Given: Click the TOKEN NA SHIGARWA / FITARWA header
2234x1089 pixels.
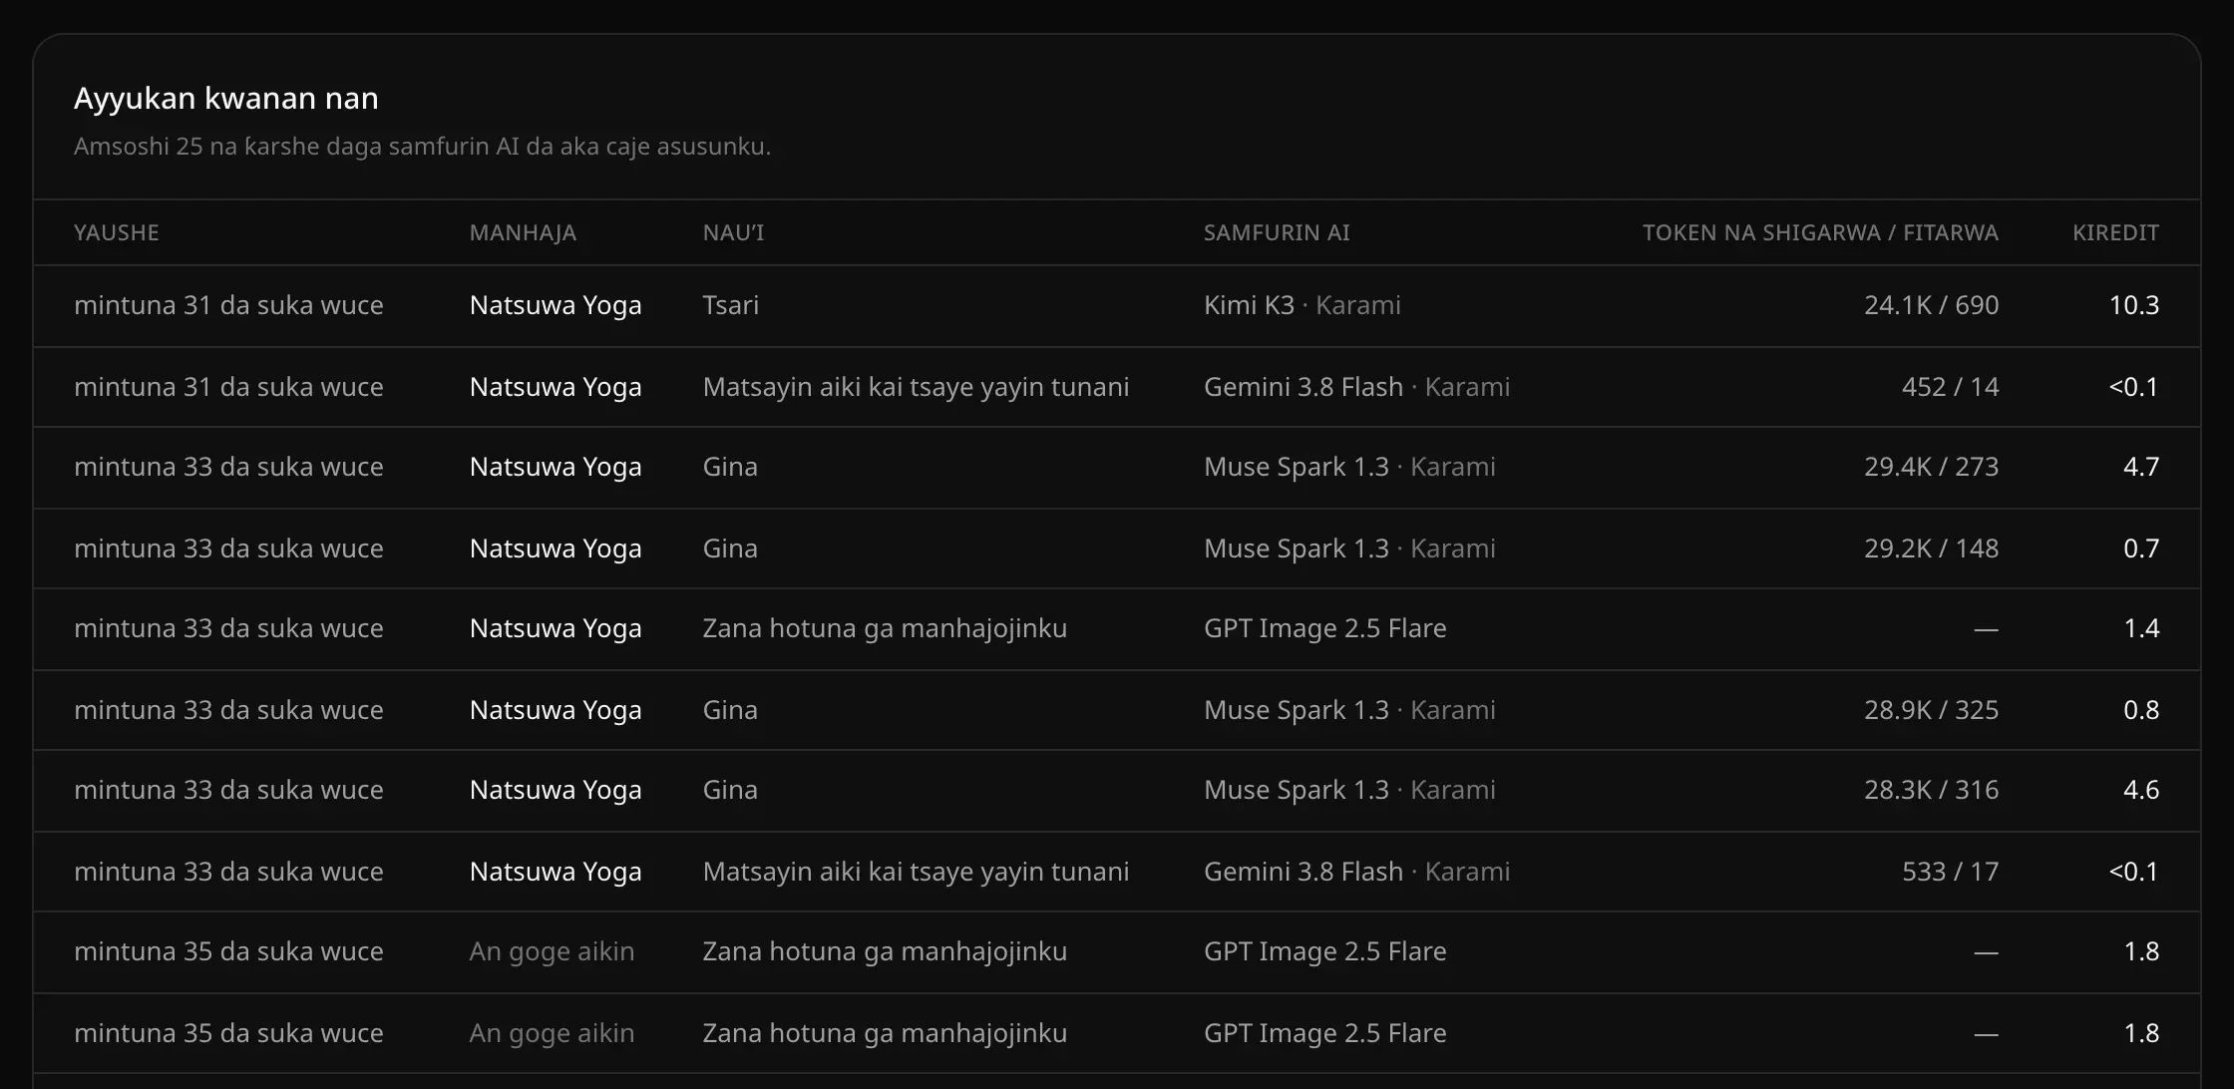Looking at the screenshot, I should (x=1820, y=232).
